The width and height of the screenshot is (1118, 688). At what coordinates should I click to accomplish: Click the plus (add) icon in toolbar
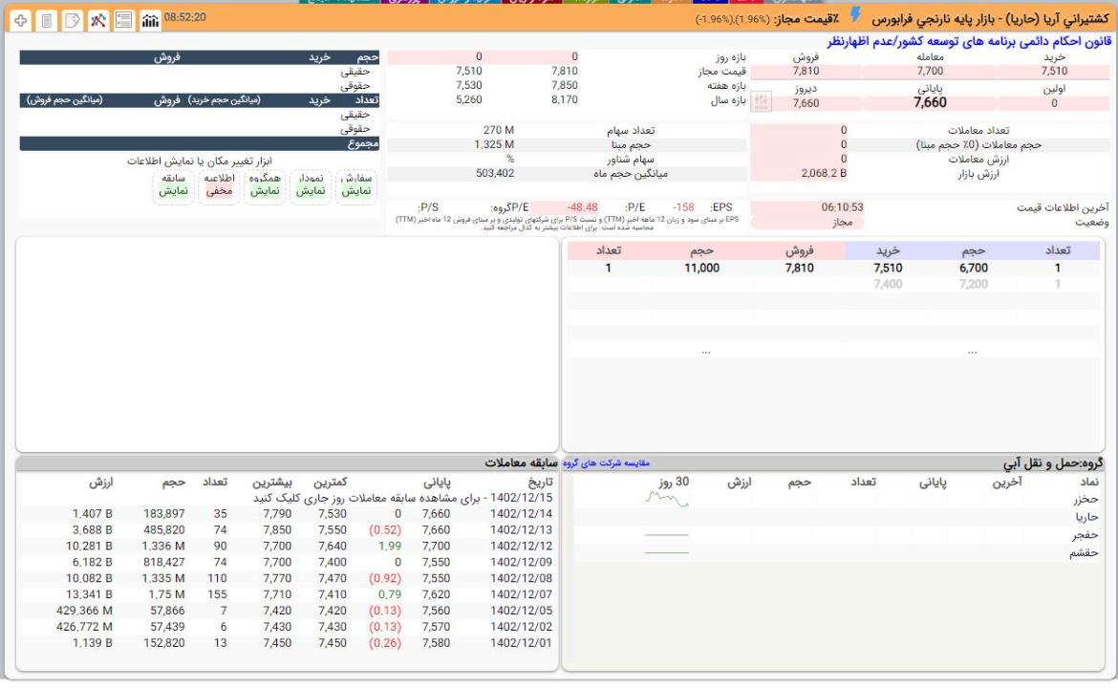click(21, 20)
